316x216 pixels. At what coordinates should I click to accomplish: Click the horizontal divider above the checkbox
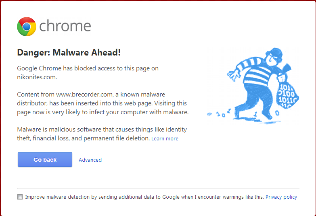(158, 188)
